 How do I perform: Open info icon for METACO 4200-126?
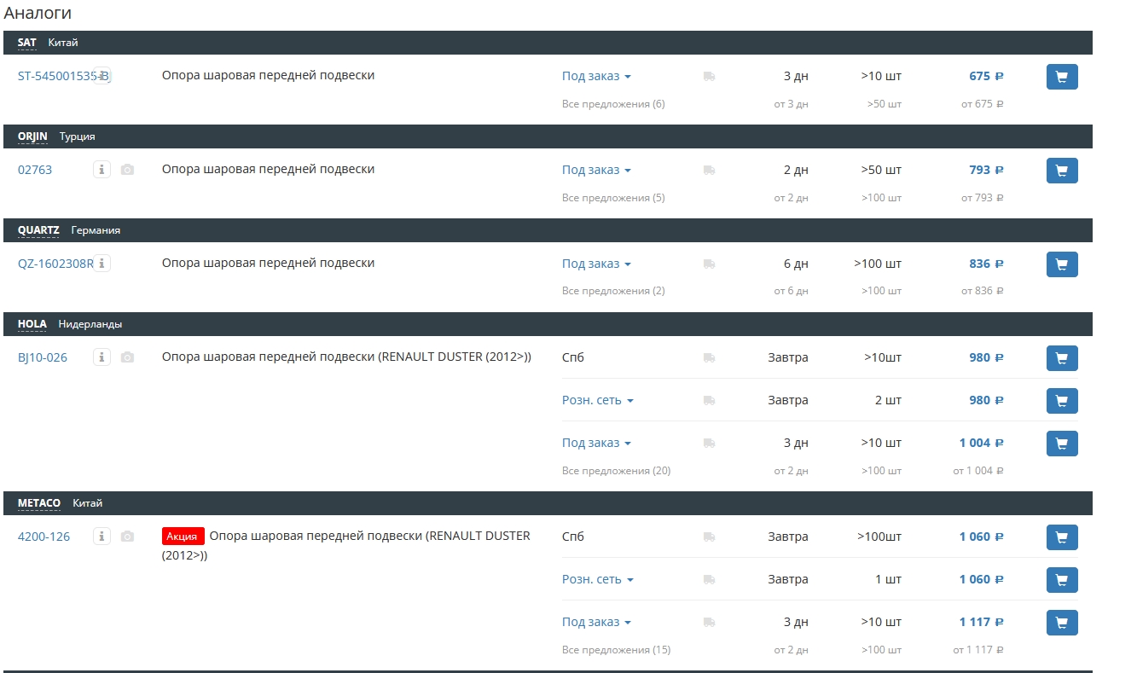click(x=102, y=537)
